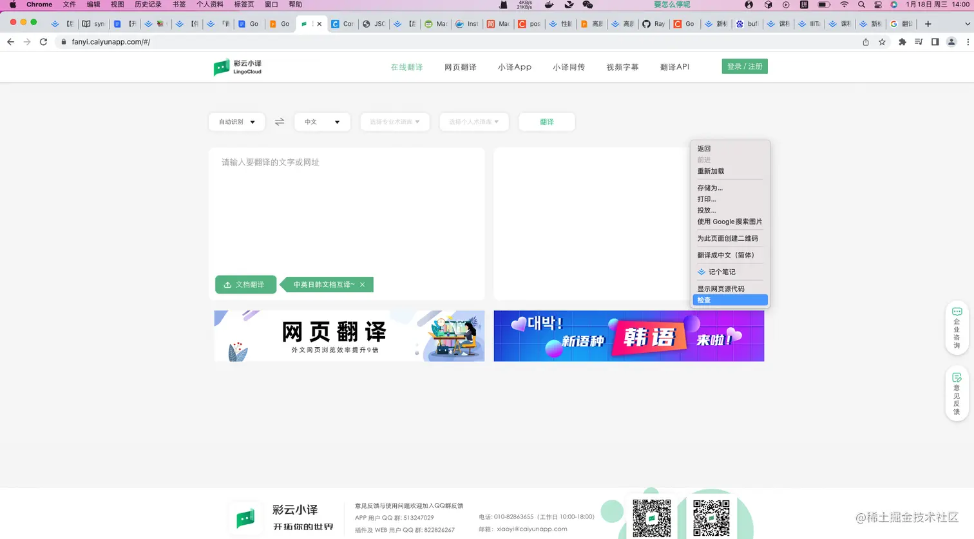Open the 小译App nav link

[515, 67]
